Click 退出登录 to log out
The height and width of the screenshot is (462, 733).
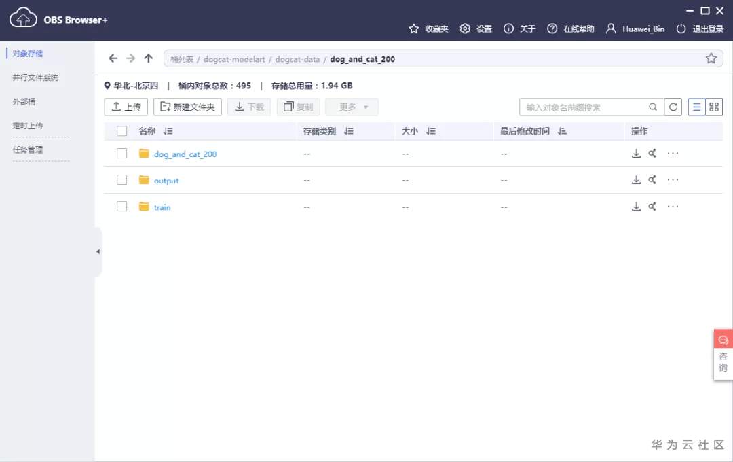(700, 29)
